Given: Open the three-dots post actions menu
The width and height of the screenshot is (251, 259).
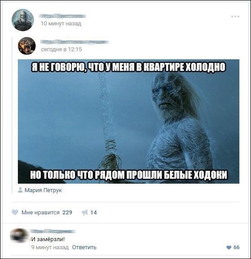Looking at the screenshot, I should 235,16.
